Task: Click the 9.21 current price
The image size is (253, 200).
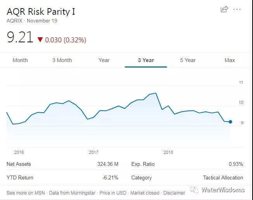Action: (x=20, y=38)
